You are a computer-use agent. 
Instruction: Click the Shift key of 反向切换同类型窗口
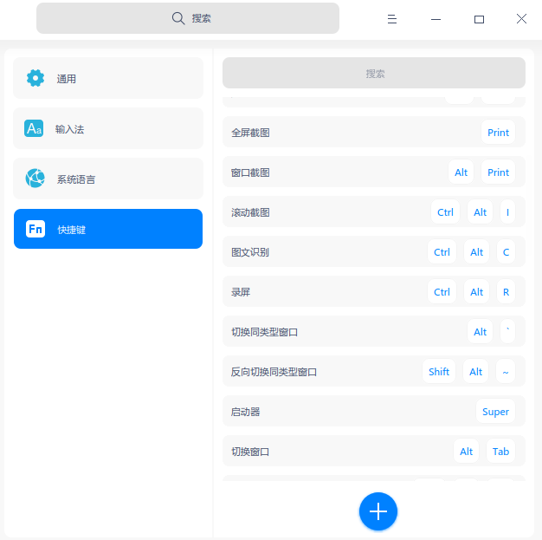click(439, 372)
